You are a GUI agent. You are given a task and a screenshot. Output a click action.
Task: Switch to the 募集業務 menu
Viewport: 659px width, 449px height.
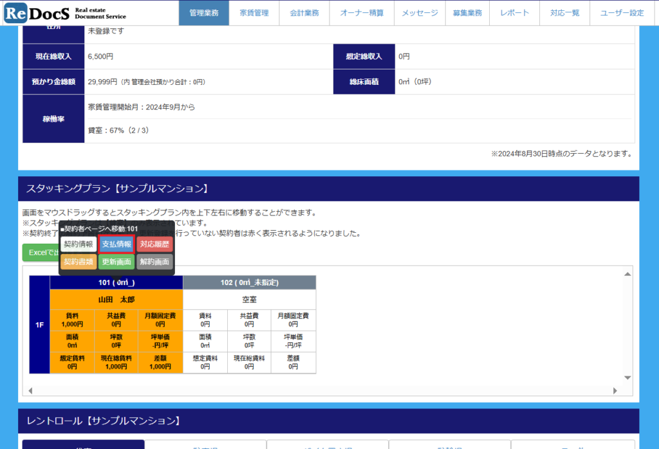(x=467, y=13)
